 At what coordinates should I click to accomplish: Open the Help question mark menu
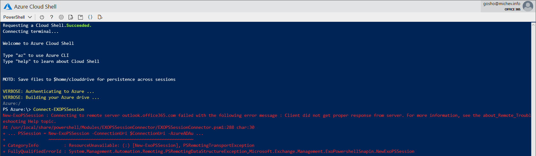(x=51, y=17)
